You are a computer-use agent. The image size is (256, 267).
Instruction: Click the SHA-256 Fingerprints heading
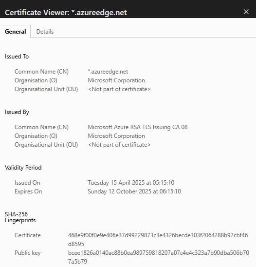pos(20,217)
